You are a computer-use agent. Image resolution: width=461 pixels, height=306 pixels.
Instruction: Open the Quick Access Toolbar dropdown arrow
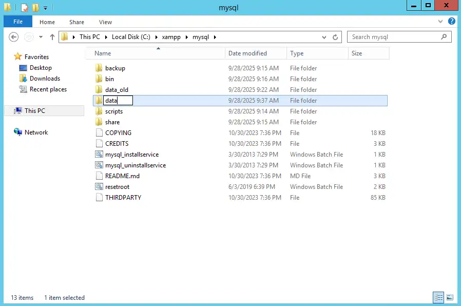[45, 7]
